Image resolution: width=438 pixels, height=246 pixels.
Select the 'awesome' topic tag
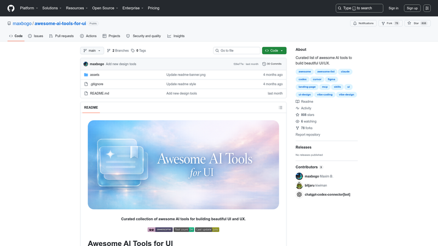click(304, 72)
